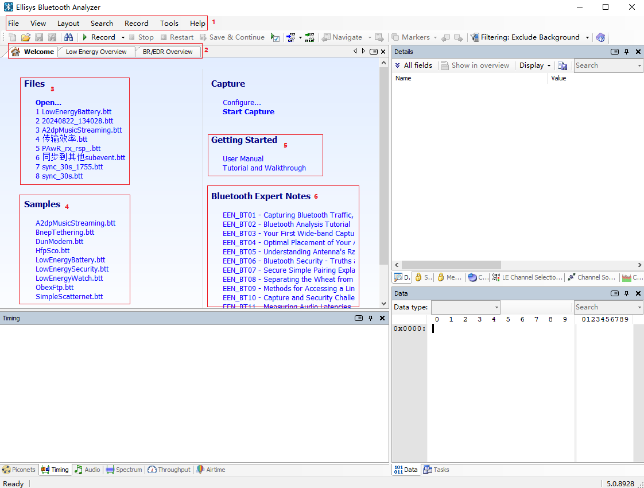Open EEN_BT02 - Bluetooth Analysis Tutorial note
This screenshot has height=488, width=644.
click(x=286, y=224)
